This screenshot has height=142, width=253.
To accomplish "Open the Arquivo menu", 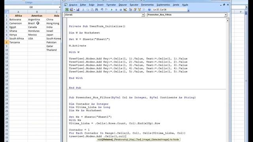I will 73,5.
